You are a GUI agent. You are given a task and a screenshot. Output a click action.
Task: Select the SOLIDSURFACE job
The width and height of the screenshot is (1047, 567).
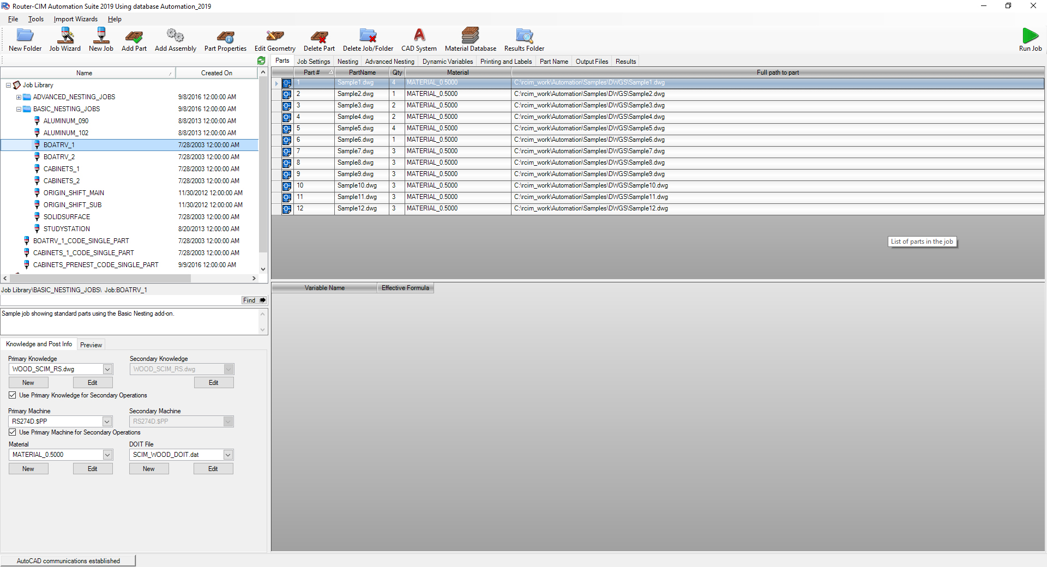pyautogui.click(x=67, y=217)
